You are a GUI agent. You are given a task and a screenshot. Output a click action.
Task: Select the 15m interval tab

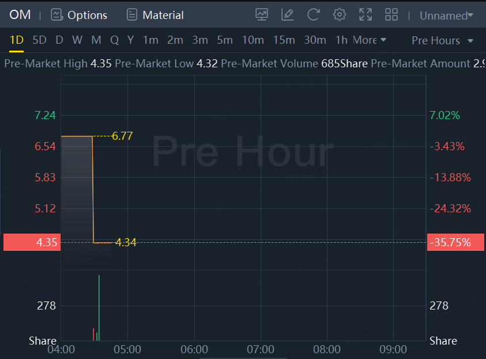[x=284, y=40]
